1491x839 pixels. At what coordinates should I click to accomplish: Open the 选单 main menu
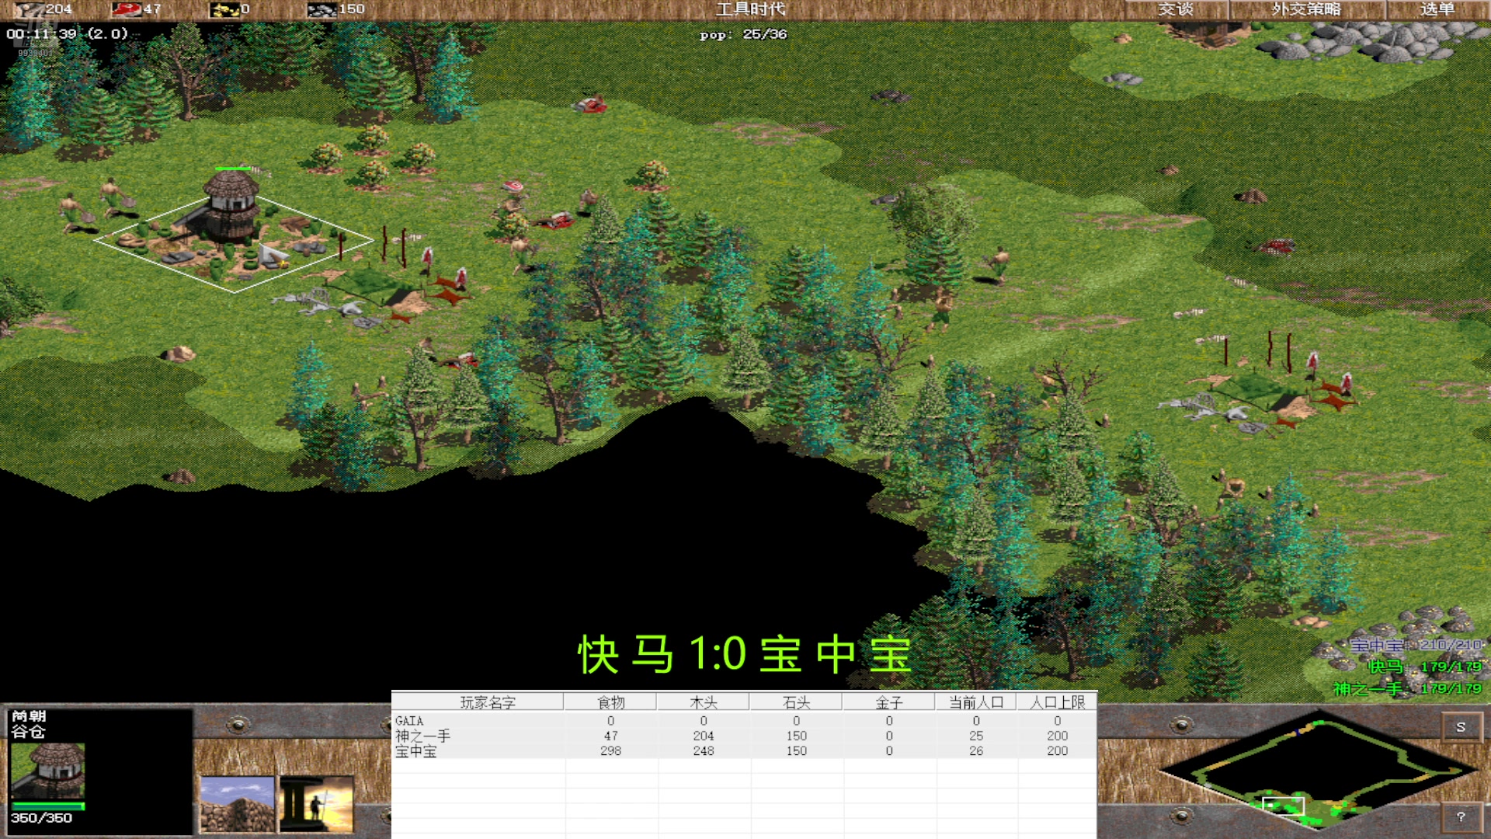[1437, 9]
